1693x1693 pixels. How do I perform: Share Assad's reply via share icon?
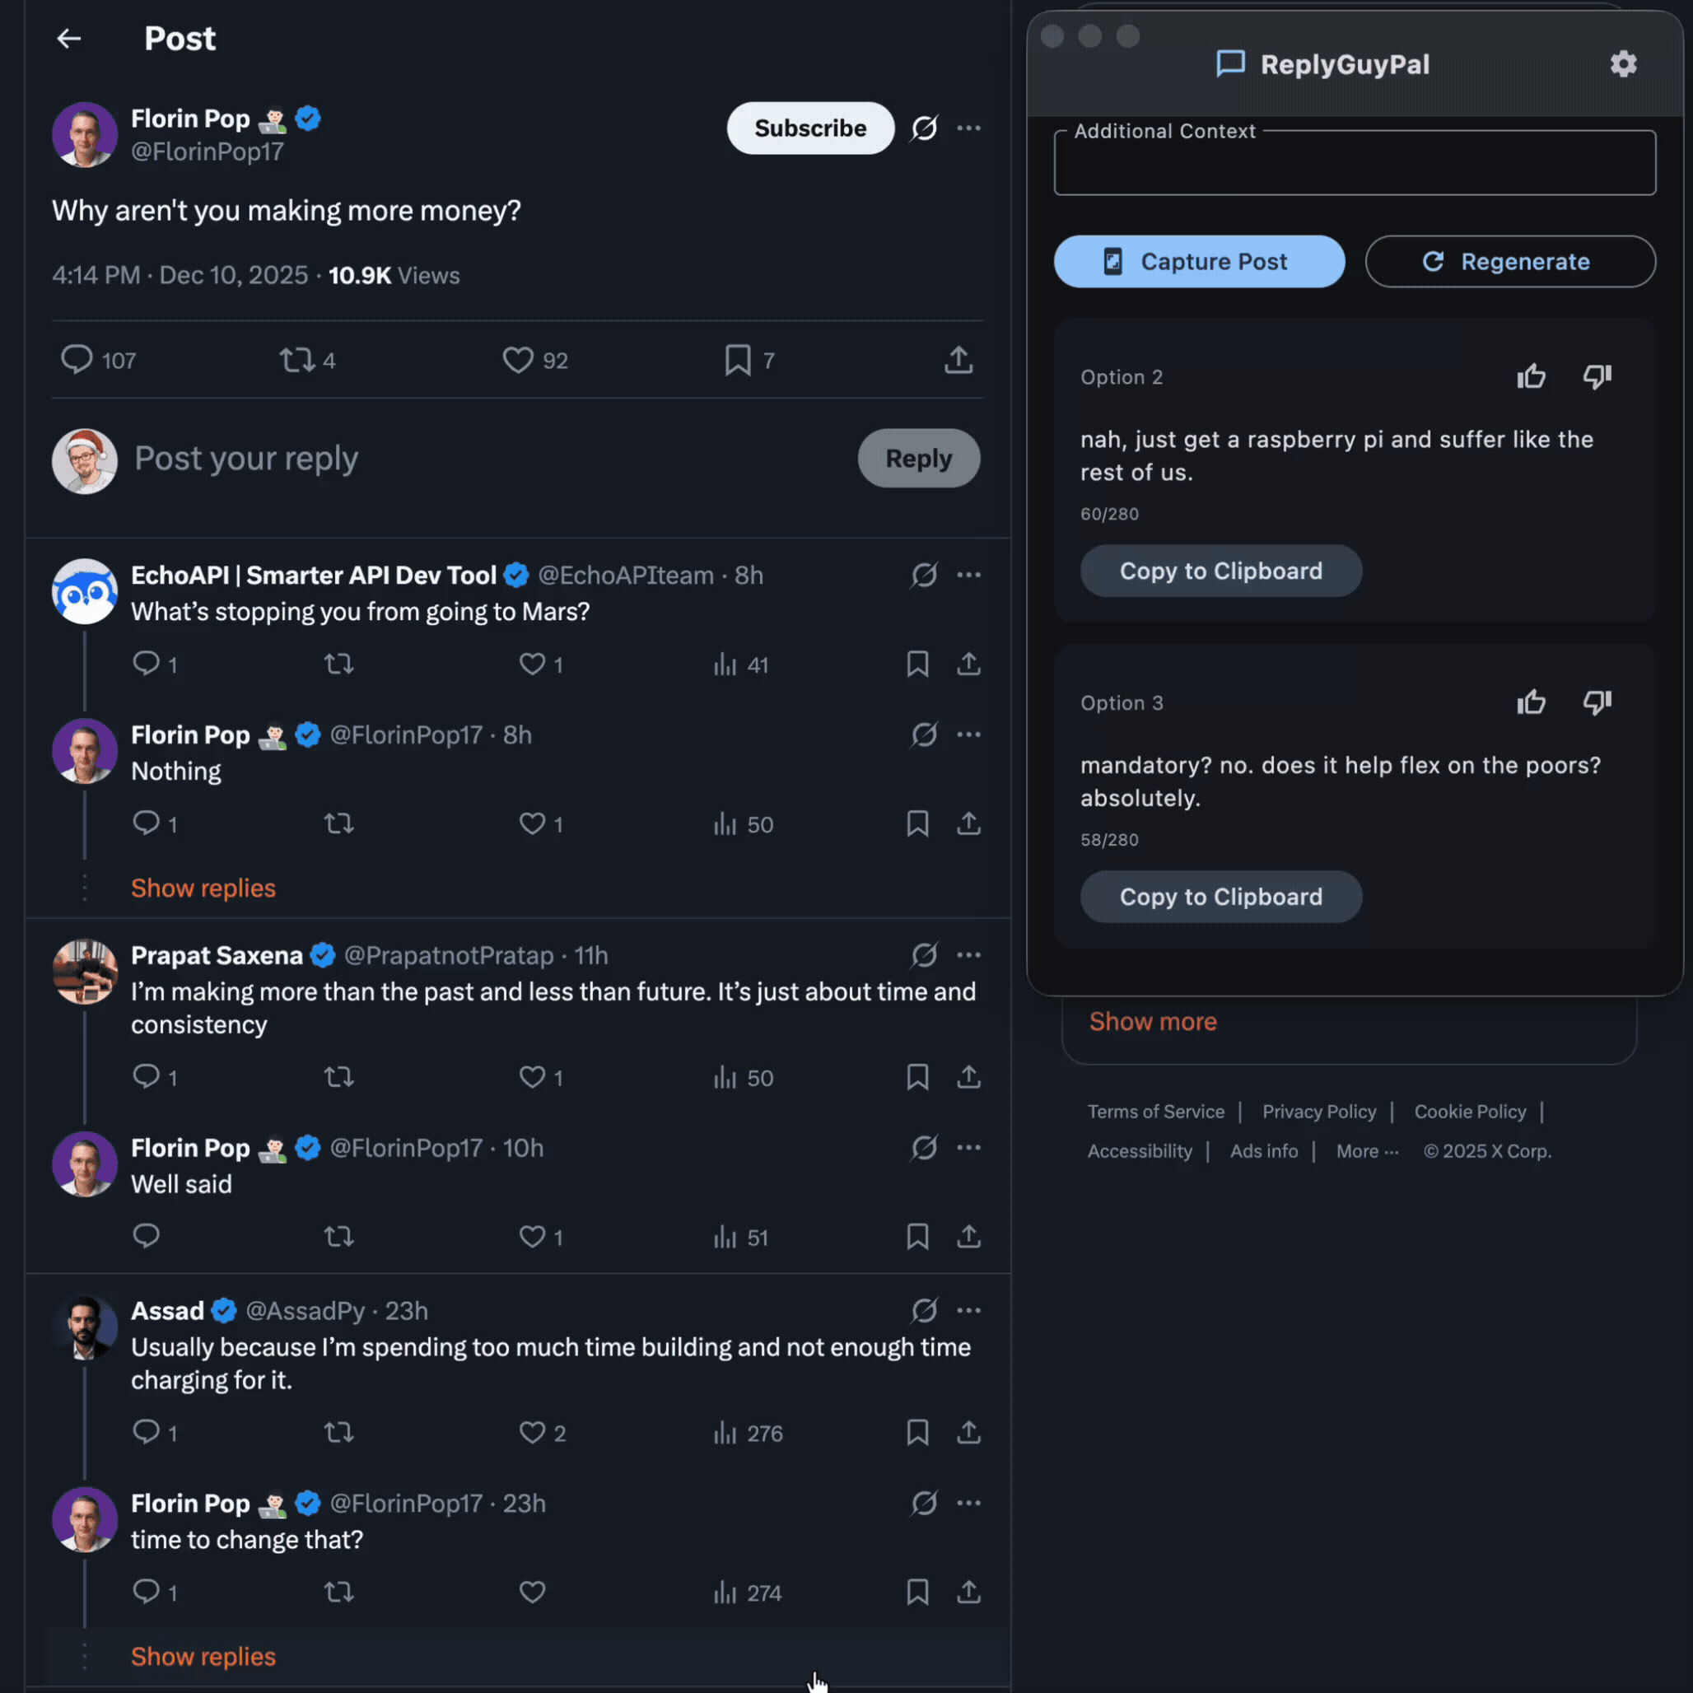(x=968, y=1433)
